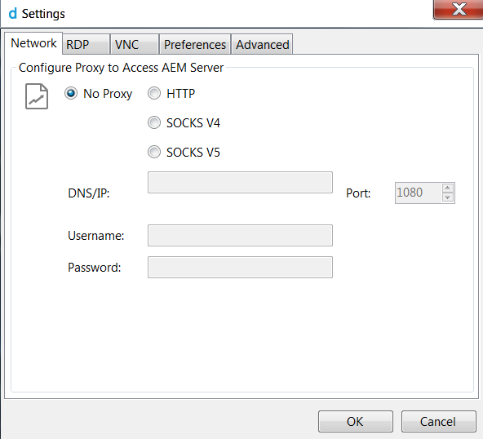Click the proxy document chart icon
The width and height of the screenshot is (483, 439).
click(x=37, y=96)
